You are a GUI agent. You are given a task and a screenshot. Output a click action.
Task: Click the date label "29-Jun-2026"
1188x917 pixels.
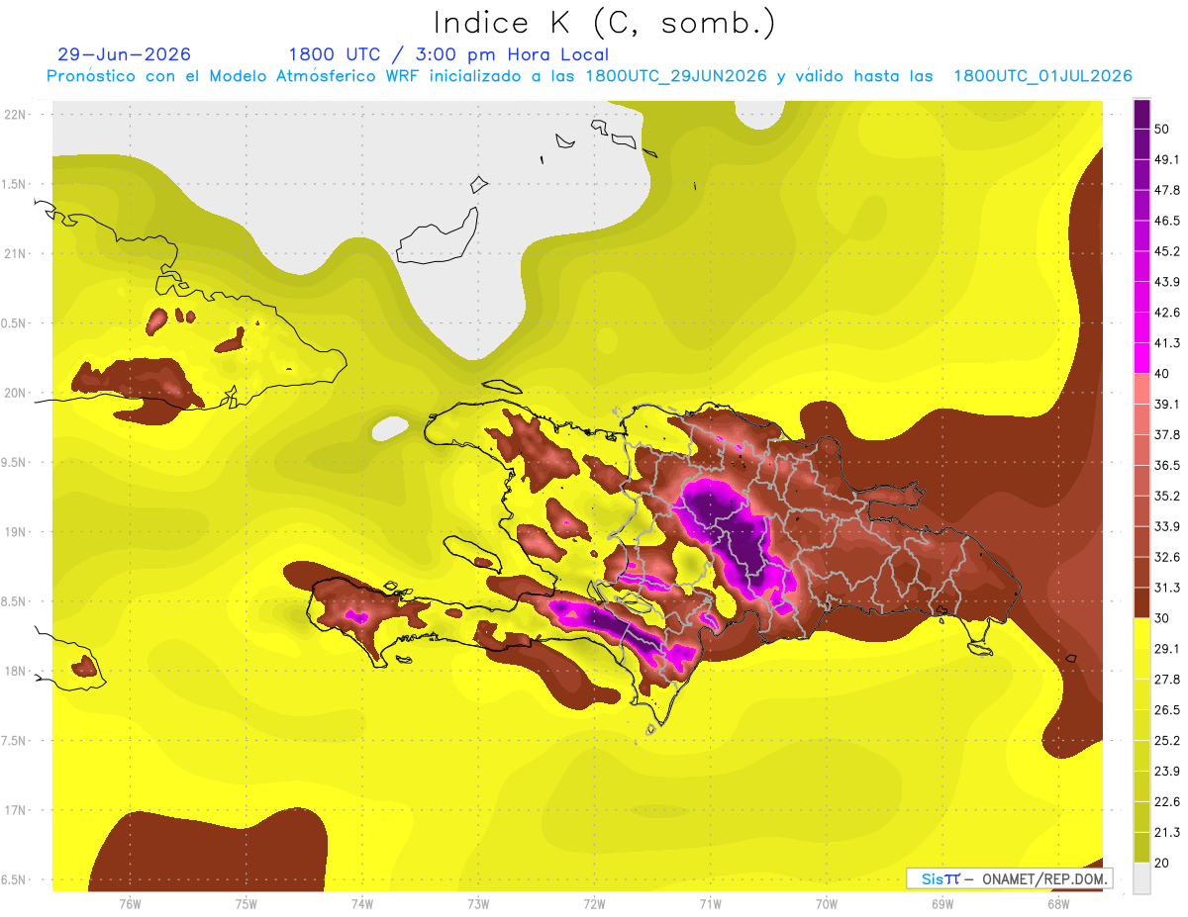pos(124,54)
